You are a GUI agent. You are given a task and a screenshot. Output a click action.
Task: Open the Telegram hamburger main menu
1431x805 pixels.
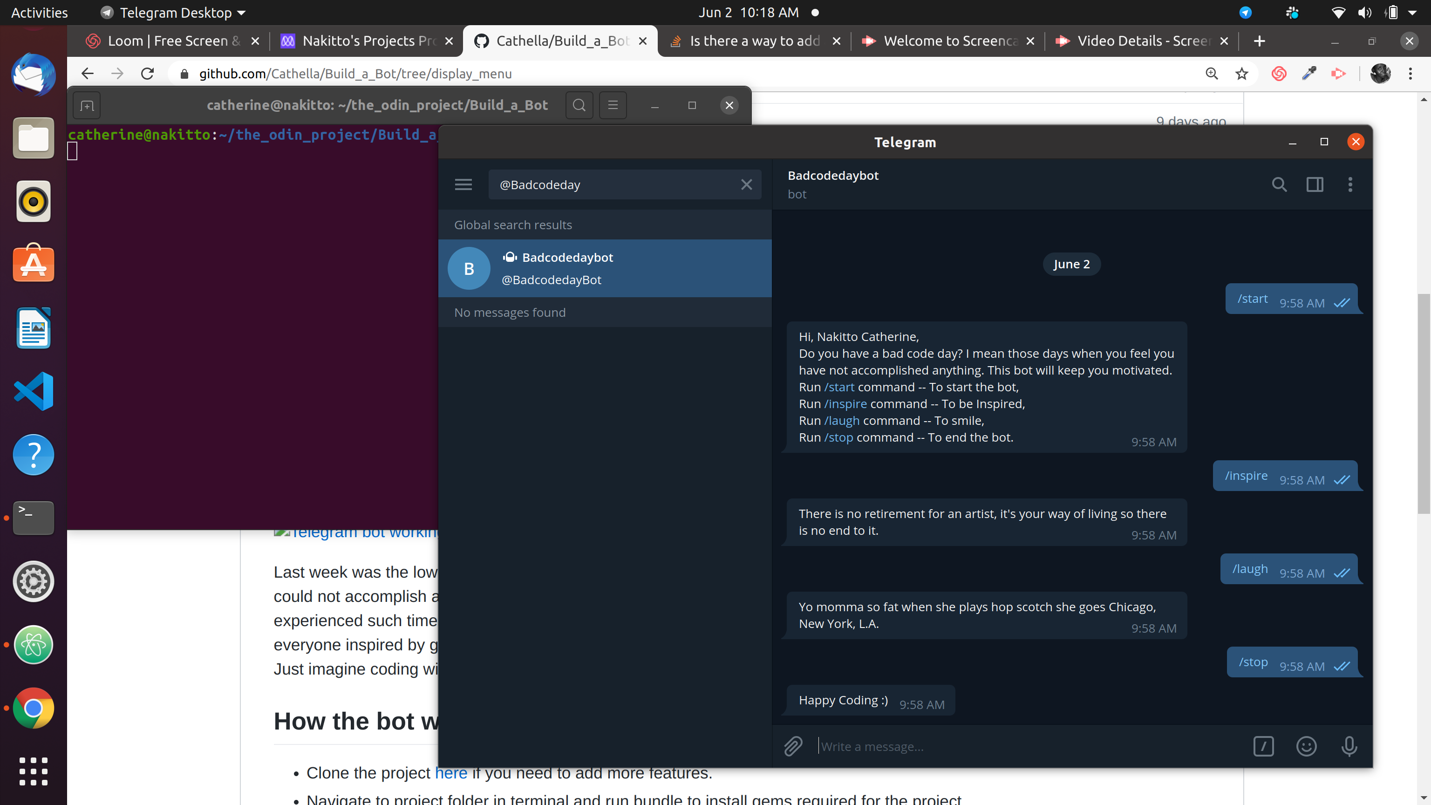point(463,184)
